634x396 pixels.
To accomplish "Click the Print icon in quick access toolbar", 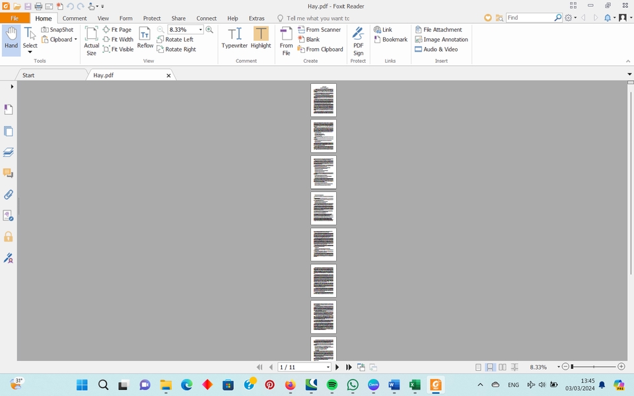I will [x=38, y=6].
